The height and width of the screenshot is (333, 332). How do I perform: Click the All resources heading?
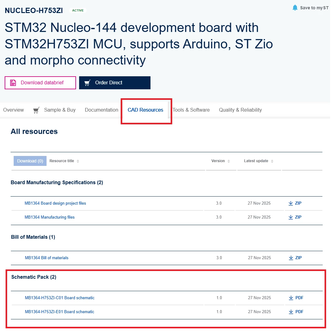pos(34,131)
